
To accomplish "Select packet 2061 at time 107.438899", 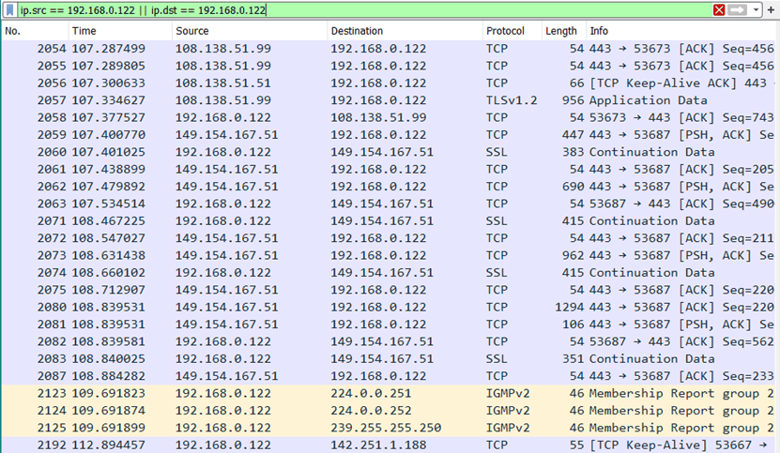I will [390, 170].
